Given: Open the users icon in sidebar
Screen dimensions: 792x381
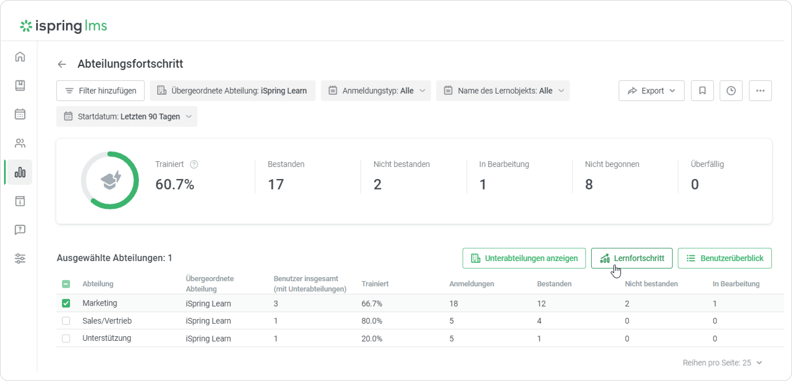Looking at the screenshot, I should point(20,143).
